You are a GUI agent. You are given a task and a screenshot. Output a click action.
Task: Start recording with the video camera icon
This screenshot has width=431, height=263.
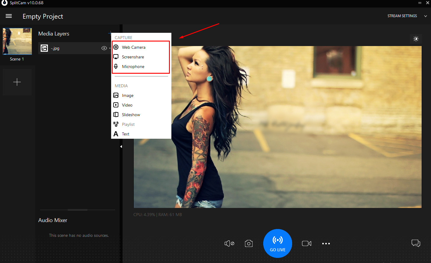[x=307, y=243]
